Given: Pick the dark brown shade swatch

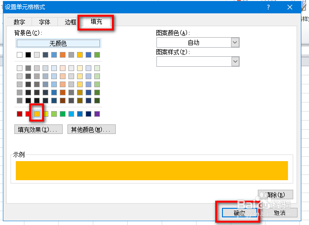Looking at the screenshot, I should [63, 101].
